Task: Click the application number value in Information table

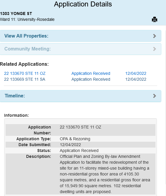Action: 80,127
